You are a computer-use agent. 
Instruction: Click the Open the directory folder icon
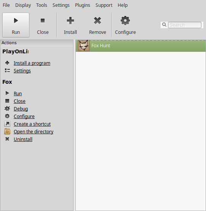coord(7,131)
